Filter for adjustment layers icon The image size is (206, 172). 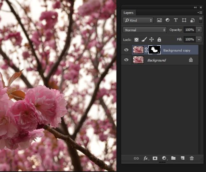pyautogui.click(x=167, y=20)
